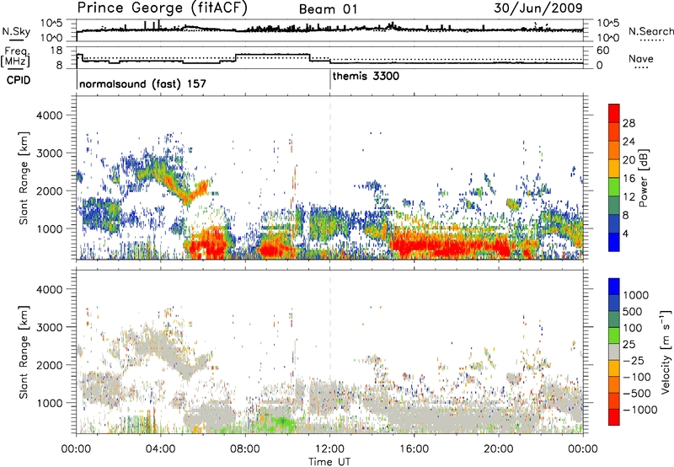The height and width of the screenshot is (467, 674).
Task: Select the "CPID" row label
Action: (x=19, y=80)
